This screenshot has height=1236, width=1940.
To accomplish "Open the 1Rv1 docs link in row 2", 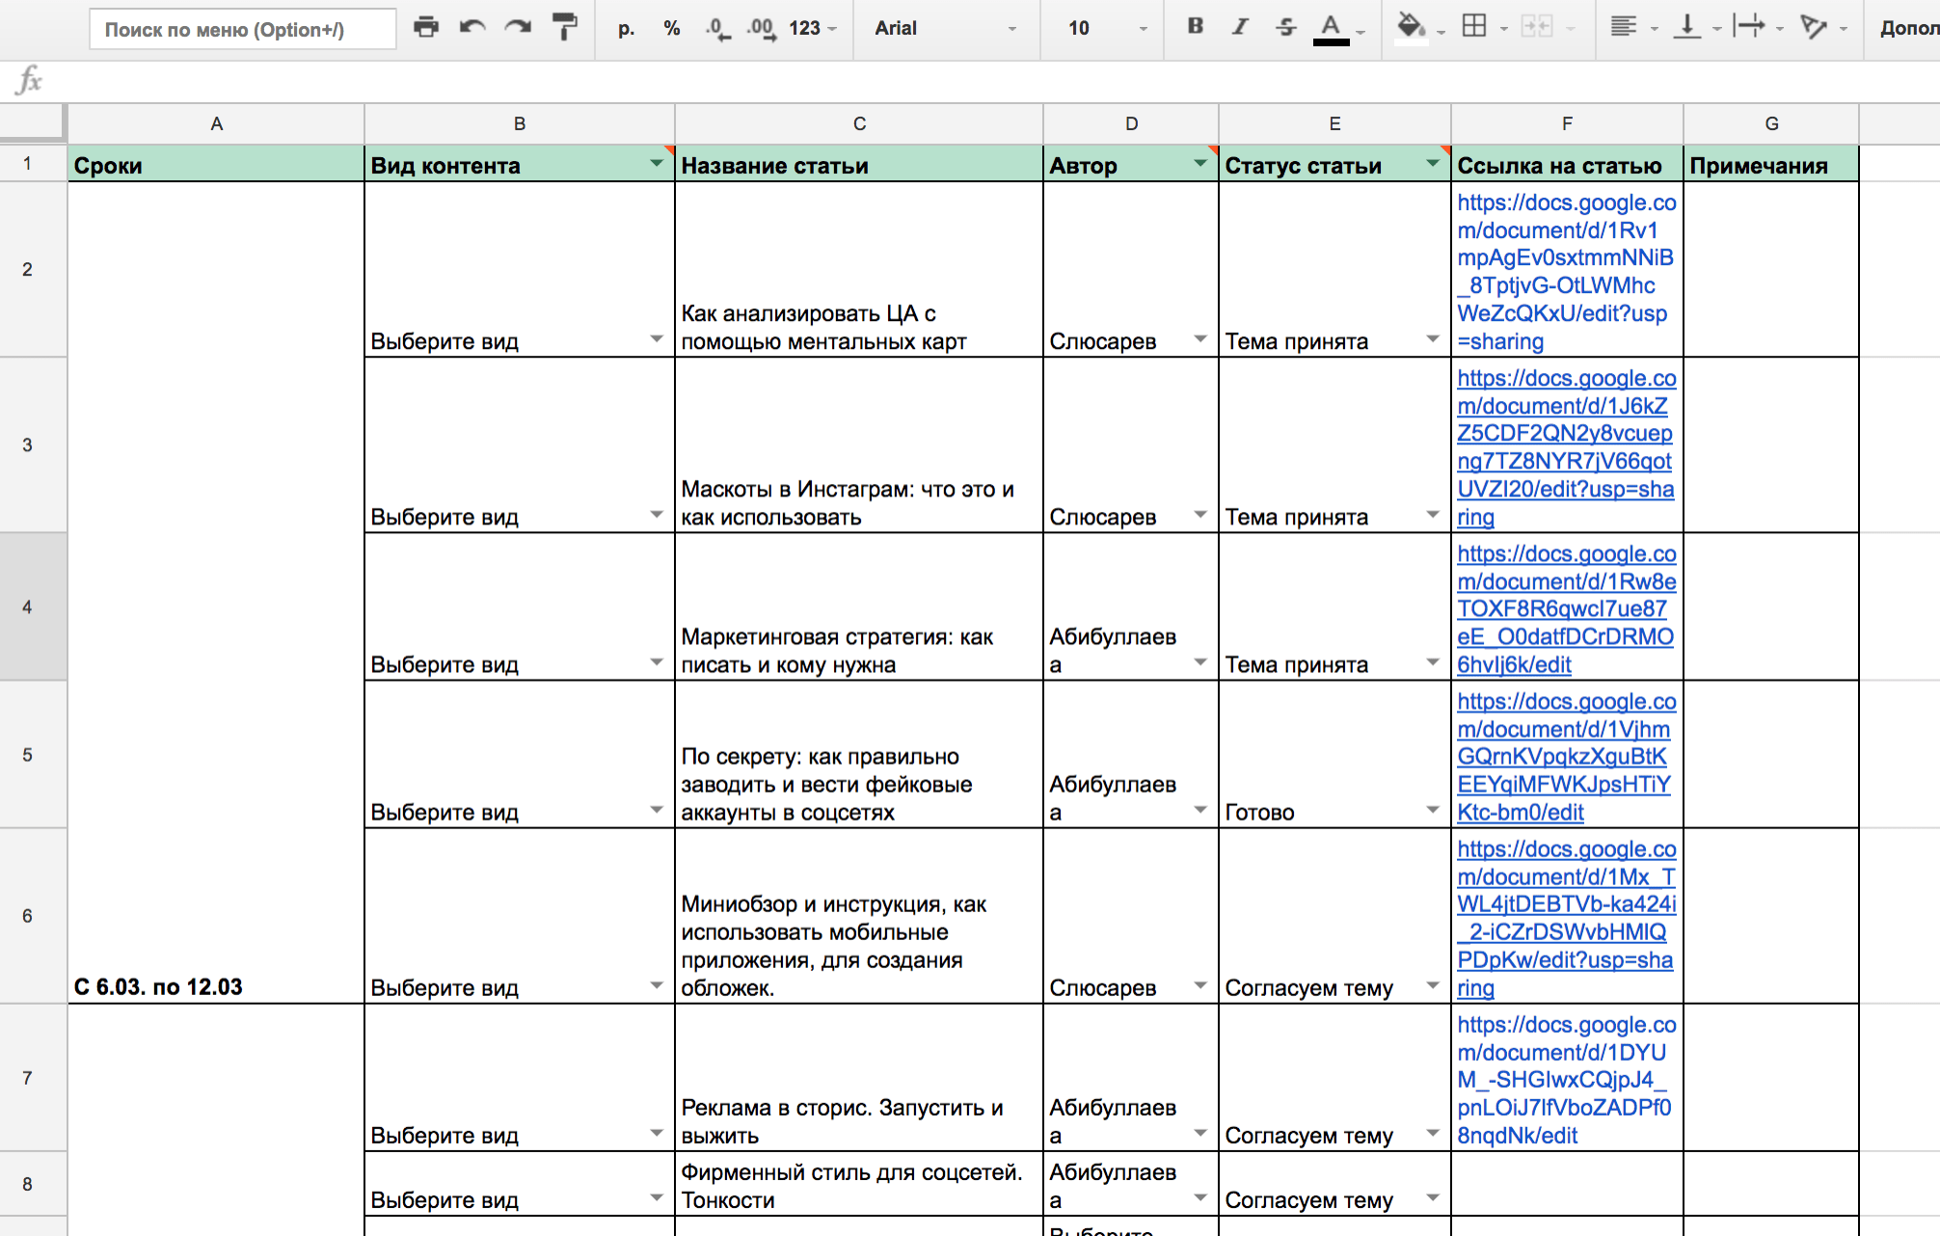I will (x=1566, y=272).
